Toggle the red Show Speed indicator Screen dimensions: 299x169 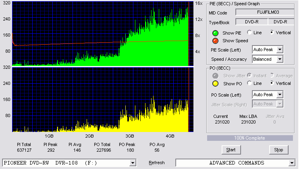tap(215, 41)
